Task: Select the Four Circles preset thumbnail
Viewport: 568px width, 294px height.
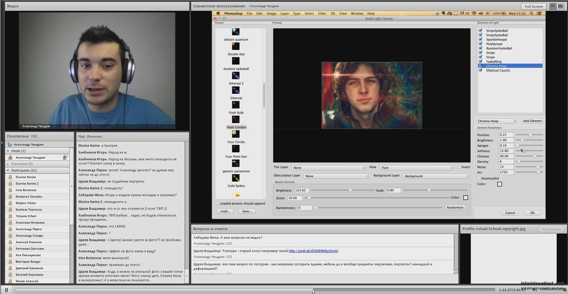Action: (235, 134)
